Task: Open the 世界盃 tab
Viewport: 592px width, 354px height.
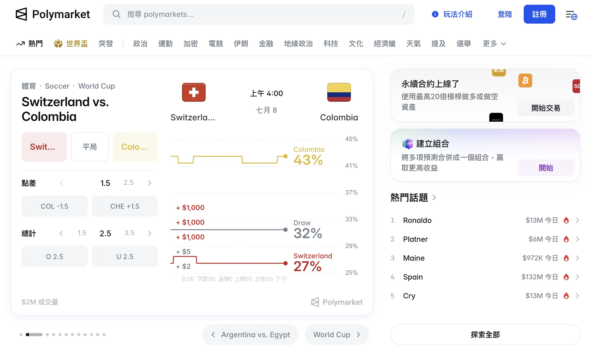Action: (x=71, y=44)
